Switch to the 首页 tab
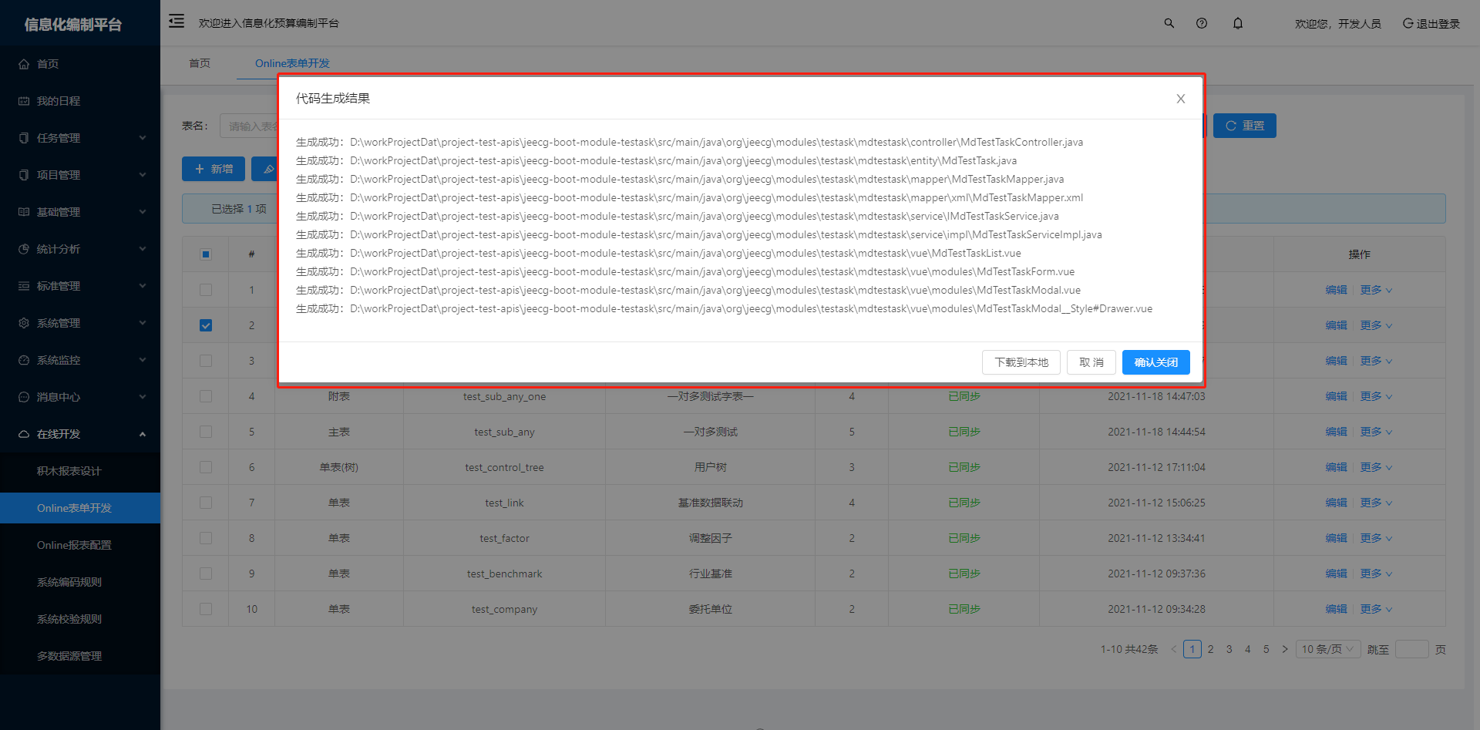This screenshot has width=1480, height=730. point(200,63)
